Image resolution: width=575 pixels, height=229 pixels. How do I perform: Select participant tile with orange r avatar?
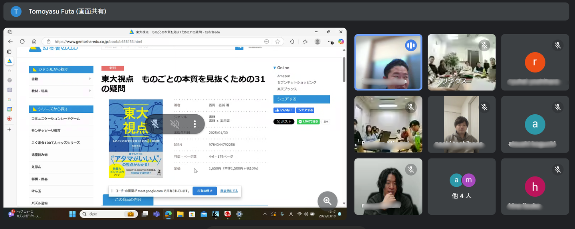[535, 62]
